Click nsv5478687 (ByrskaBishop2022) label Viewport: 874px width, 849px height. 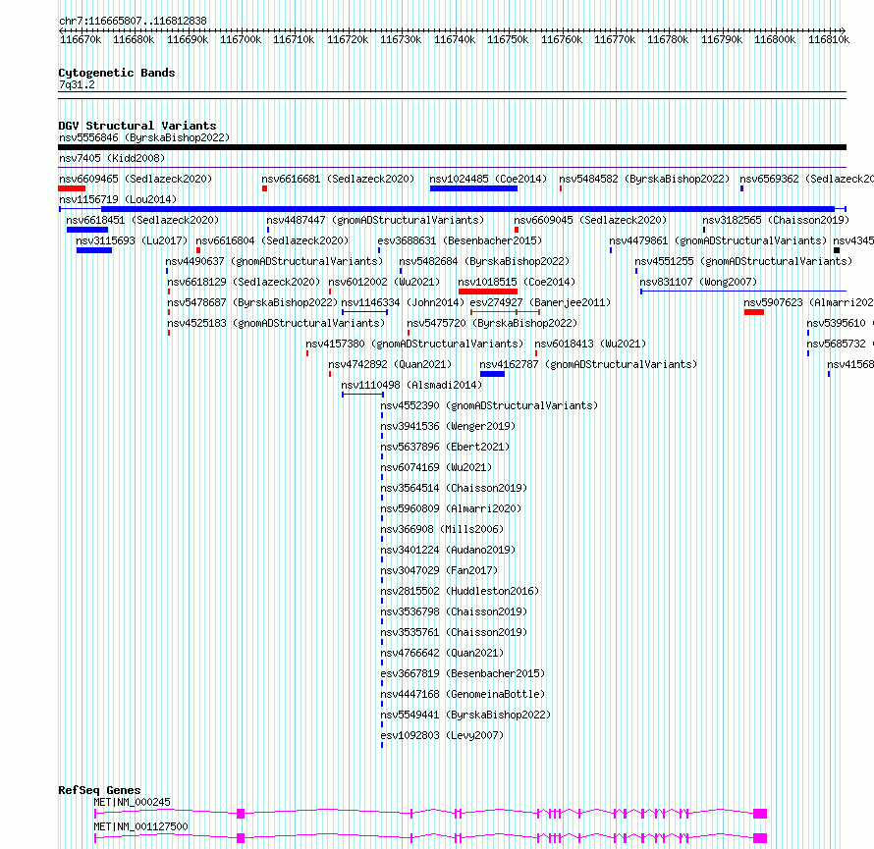pos(252,302)
